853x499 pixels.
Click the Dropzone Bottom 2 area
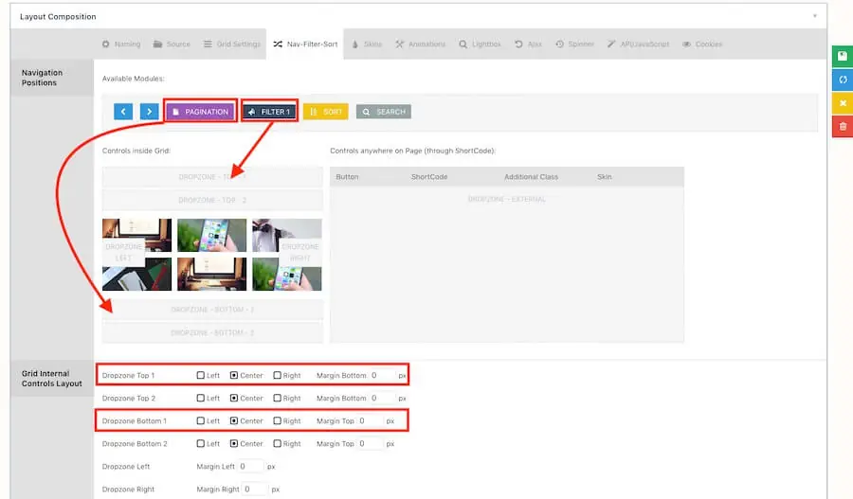(212, 332)
